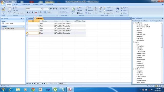Switch to the Datasheet tab
The width and height of the screenshot is (164, 92).
(49, 5)
